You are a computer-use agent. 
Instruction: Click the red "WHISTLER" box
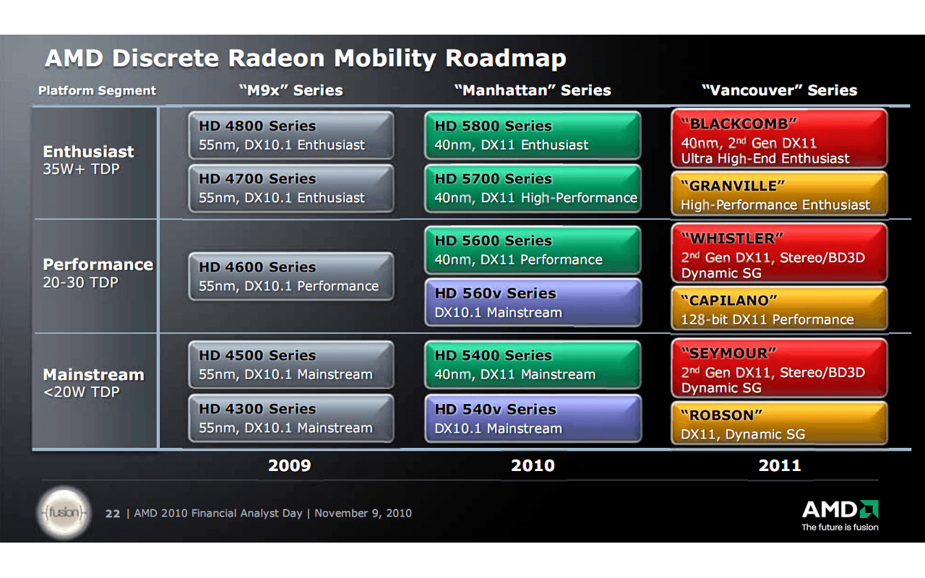click(779, 254)
